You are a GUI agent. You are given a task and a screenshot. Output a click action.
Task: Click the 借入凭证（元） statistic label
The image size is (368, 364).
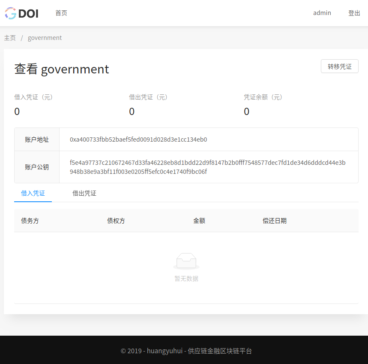33,97
